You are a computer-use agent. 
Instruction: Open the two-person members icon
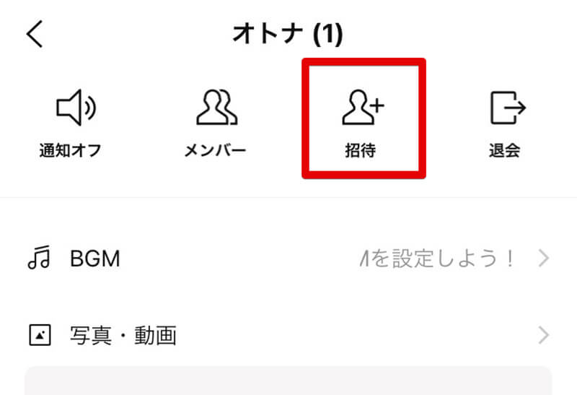pyautogui.click(x=216, y=107)
